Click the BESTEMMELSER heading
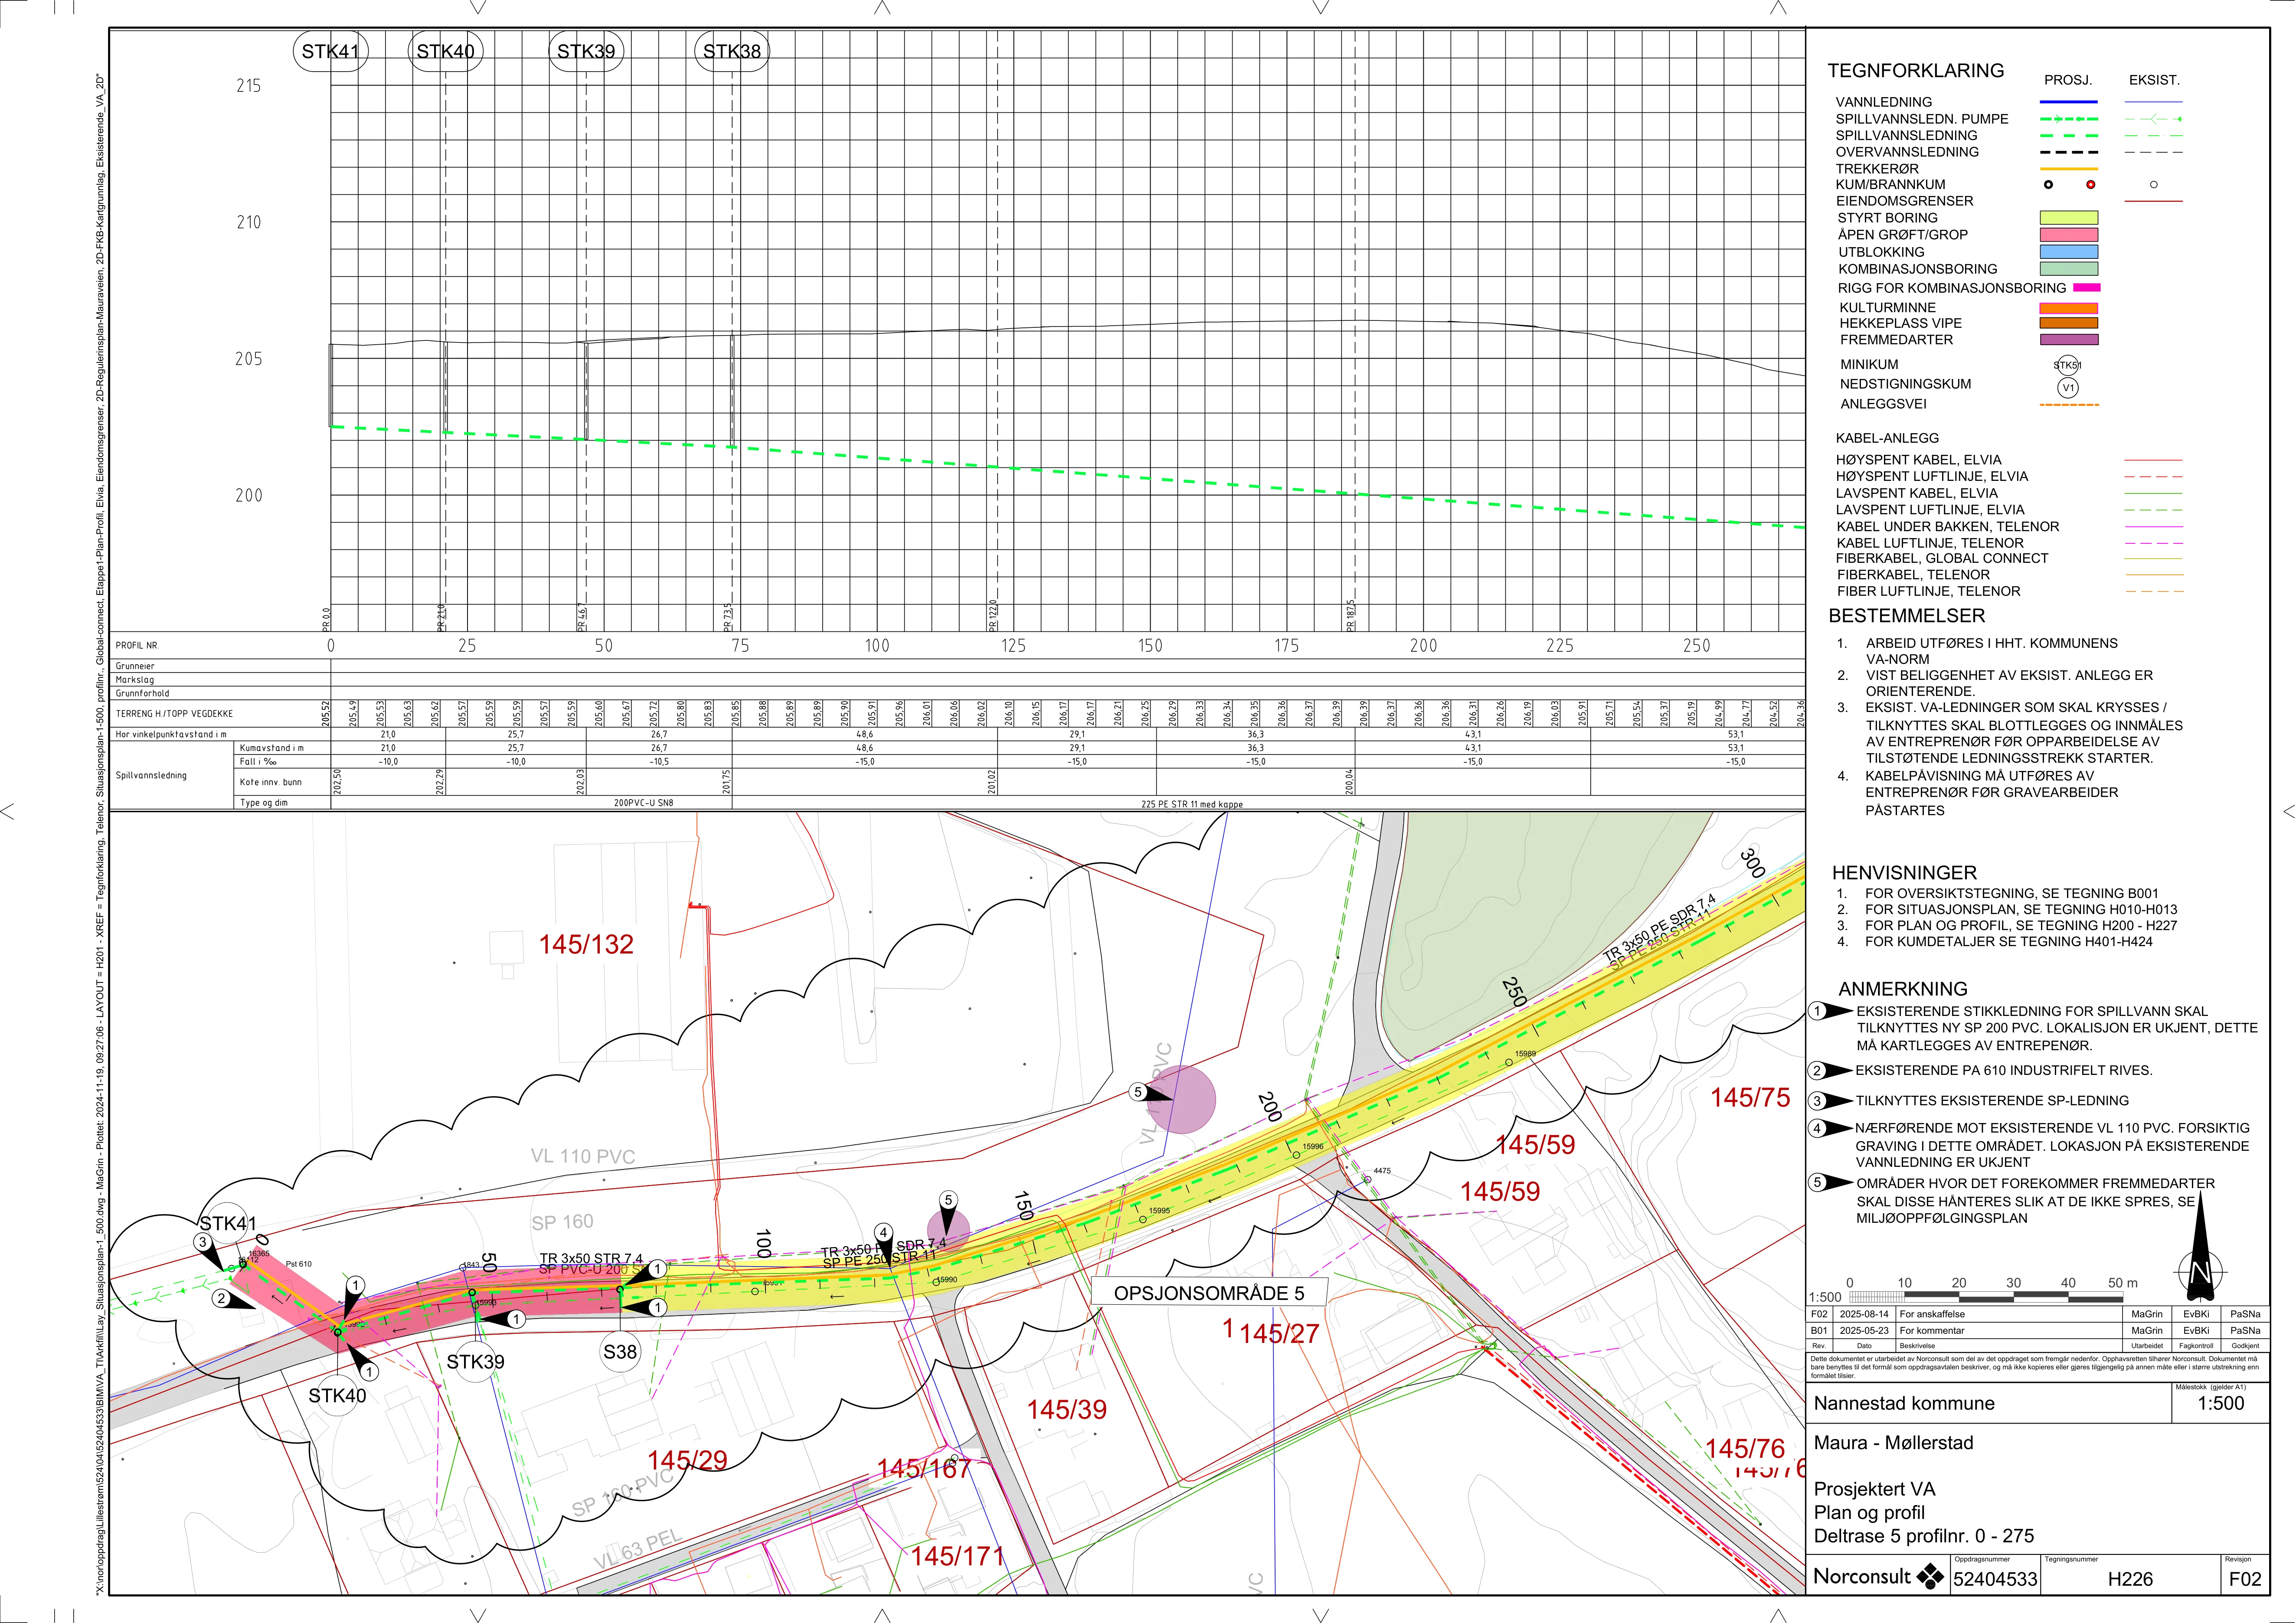Viewport: 2296px width, 1623px height. coord(1907,616)
